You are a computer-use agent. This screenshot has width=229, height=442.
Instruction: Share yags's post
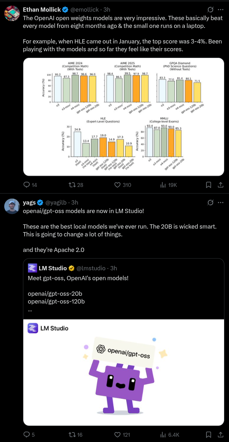click(220, 435)
